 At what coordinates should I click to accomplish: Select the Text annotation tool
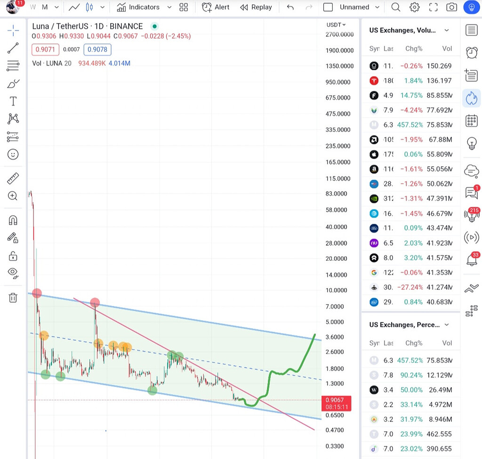coord(13,101)
